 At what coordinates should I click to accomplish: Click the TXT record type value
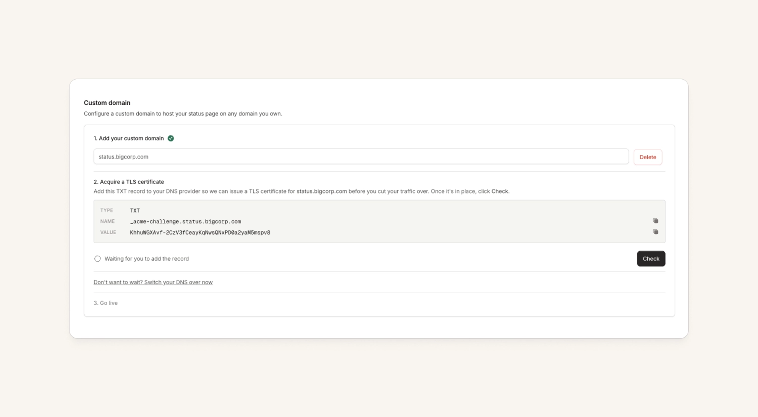coord(135,211)
